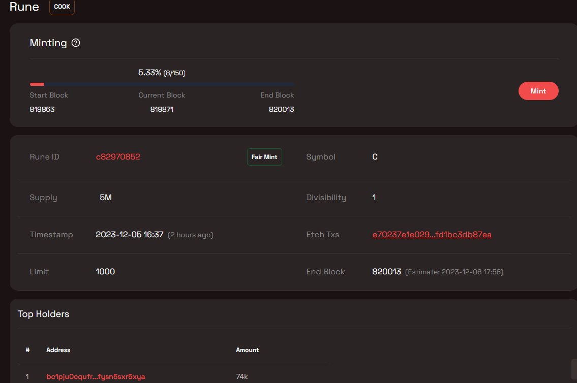This screenshot has height=383, width=577.
Task: Click the Divisibility value 1
Action: tap(374, 197)
